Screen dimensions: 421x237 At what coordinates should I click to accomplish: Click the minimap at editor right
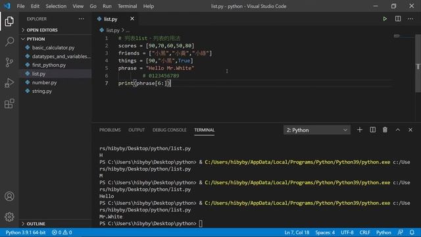click(x=404, y=36)
